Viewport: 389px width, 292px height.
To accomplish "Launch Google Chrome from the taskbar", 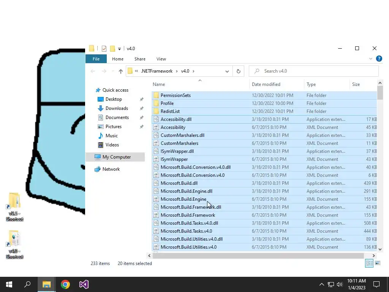I will [65, 284].
